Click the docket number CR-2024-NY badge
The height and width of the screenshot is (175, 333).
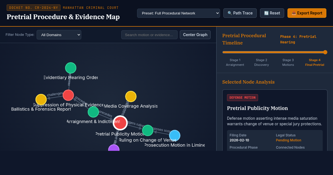click(34, 8)
